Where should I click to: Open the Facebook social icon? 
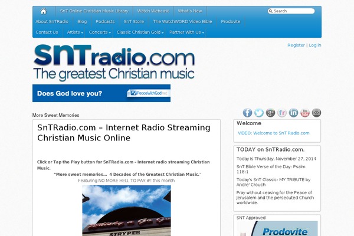tap(247, 113)
